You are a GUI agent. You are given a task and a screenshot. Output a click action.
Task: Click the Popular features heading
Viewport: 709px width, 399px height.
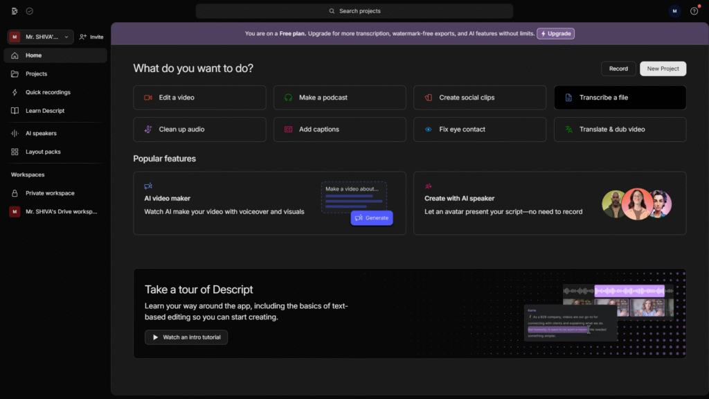click(x=165, y=159)
